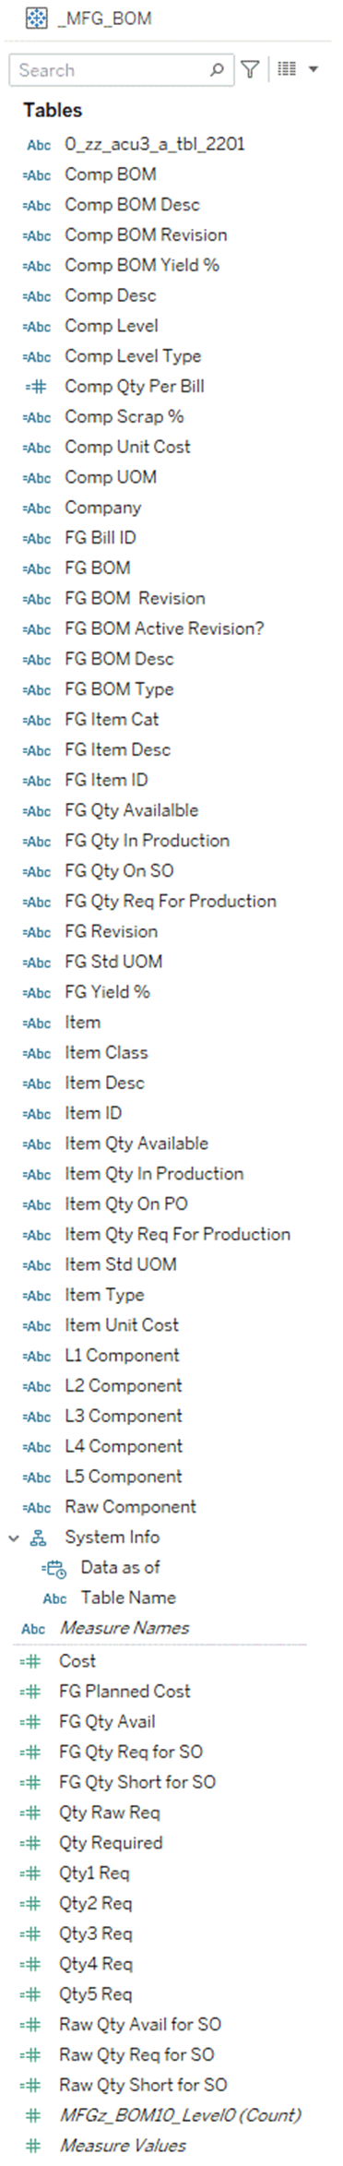The height and width of the screenshot is (2166, 343).
Task: Click the search magnifier icon
Action: (x=217, y=69)
